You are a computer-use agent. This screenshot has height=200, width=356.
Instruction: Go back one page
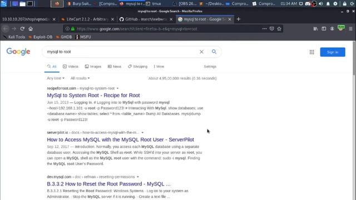pyautogui.click(x=6, y=29)
